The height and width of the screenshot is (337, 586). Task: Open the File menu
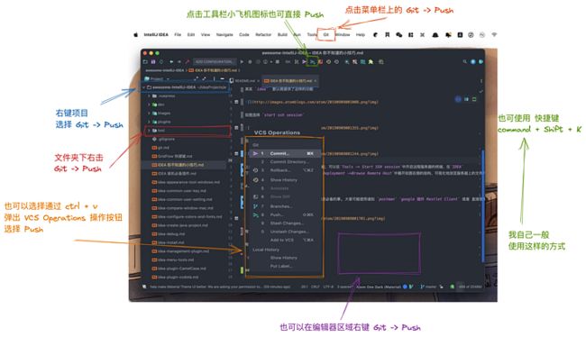coord(178,35)
